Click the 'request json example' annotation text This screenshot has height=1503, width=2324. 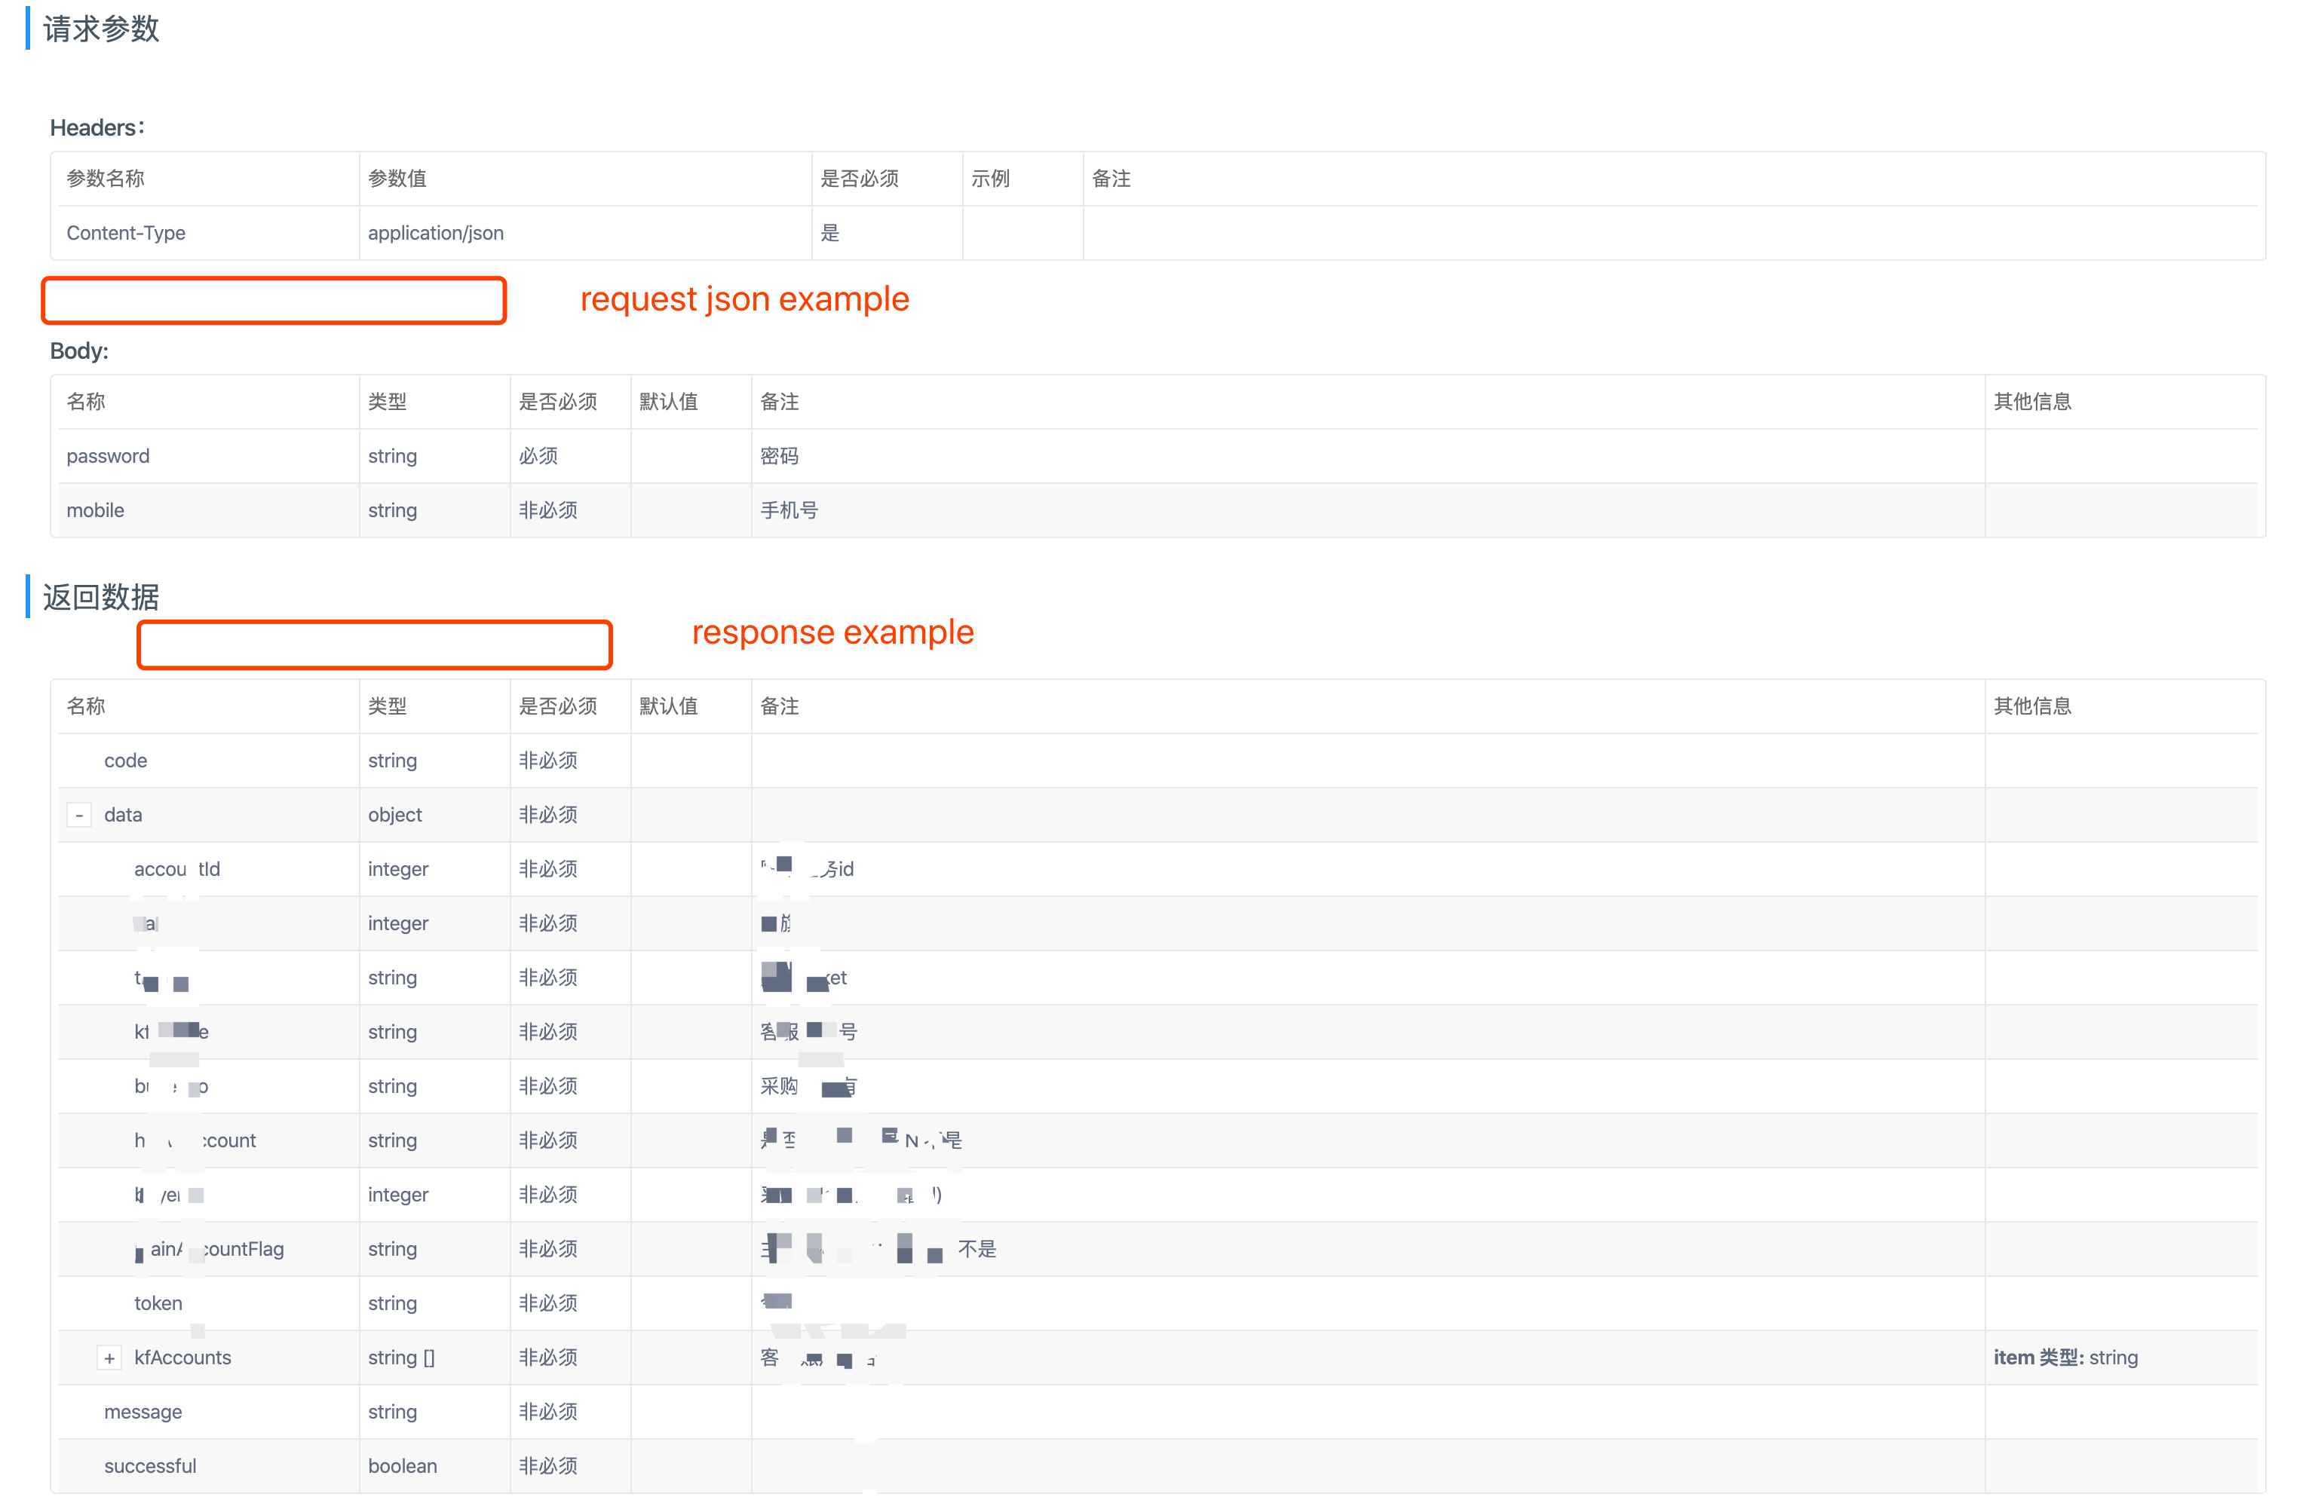point(743,298)
